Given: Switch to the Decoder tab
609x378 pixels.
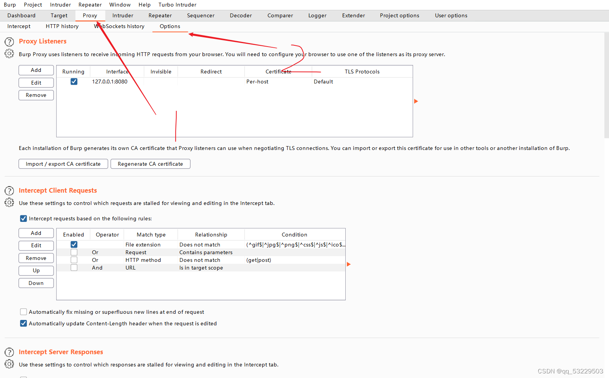Looking at the screenshot, I should 241,15.
